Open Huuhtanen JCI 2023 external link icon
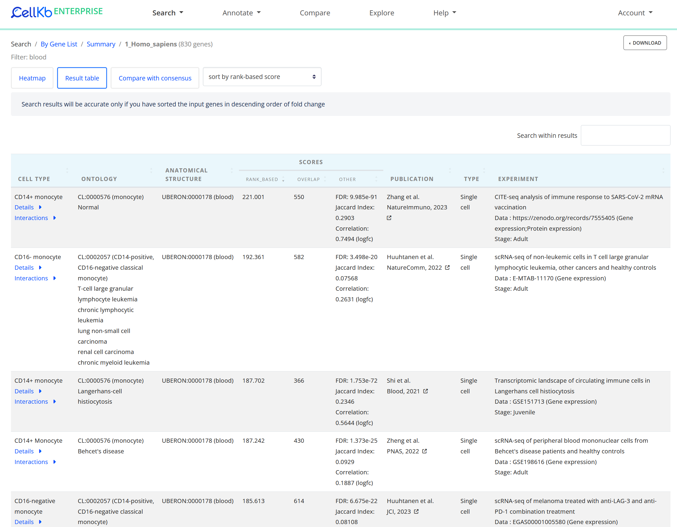The image size is (677, 527). [416, 512]
